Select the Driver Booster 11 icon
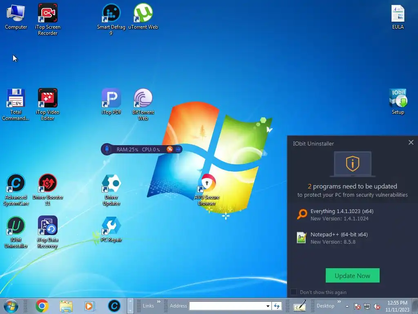Viewport: 418px width, 314px height. 47,190
